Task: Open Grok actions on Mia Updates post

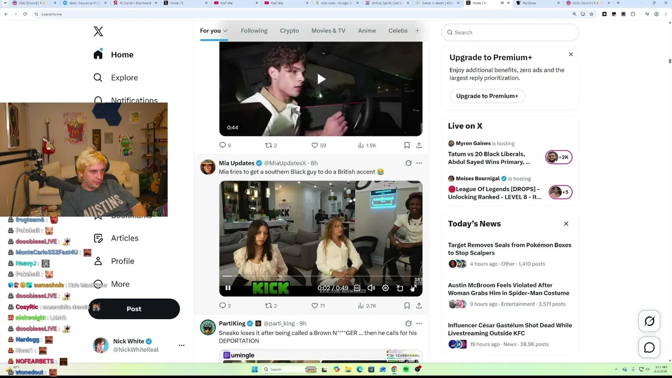Action: (408, 163)
